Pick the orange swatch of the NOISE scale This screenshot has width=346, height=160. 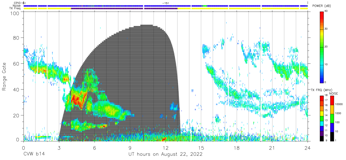332,109
